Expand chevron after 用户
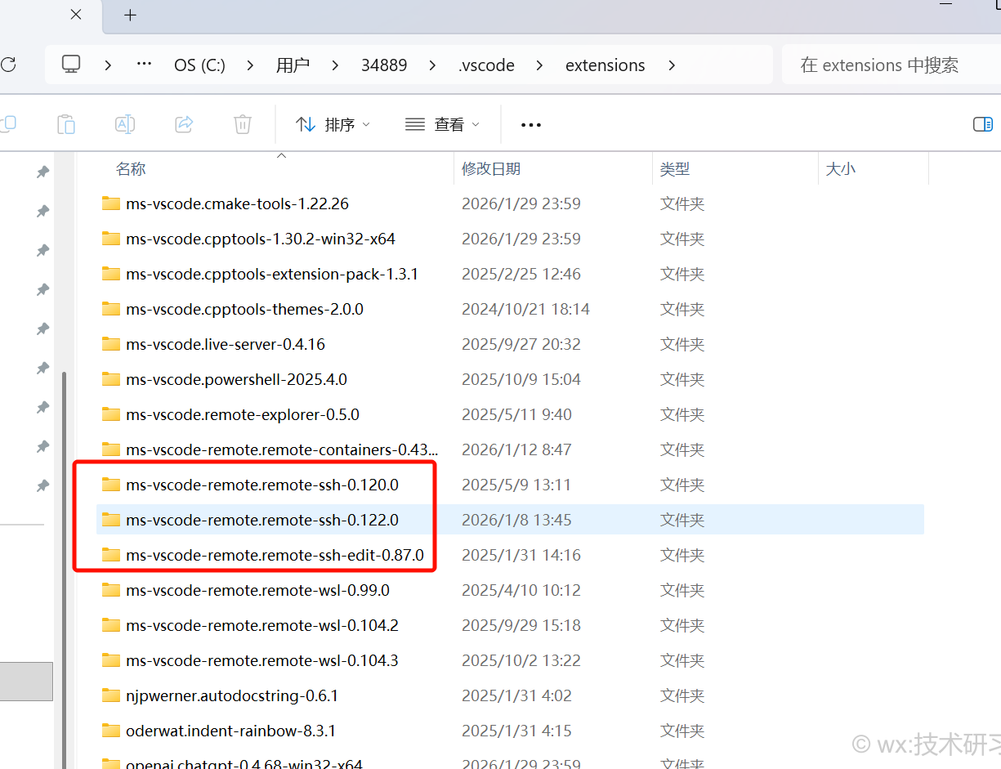The height and width of the screenshot is (769, 1001). tap(335, 65)
